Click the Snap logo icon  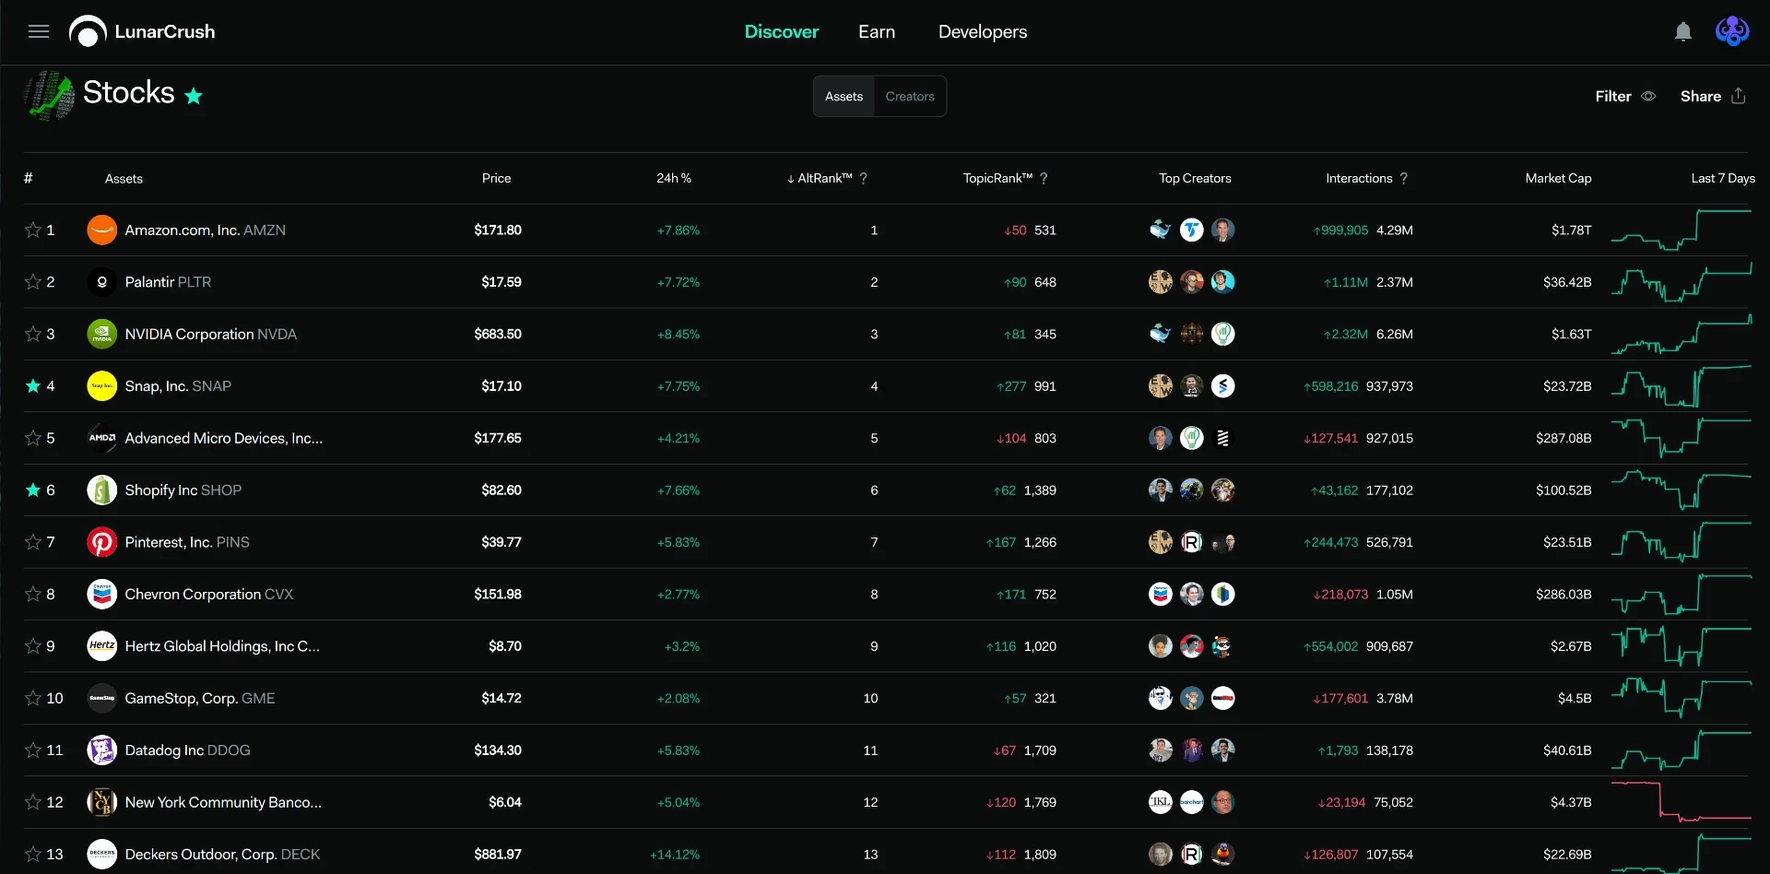pyautogui.click(x=101, y=386)
